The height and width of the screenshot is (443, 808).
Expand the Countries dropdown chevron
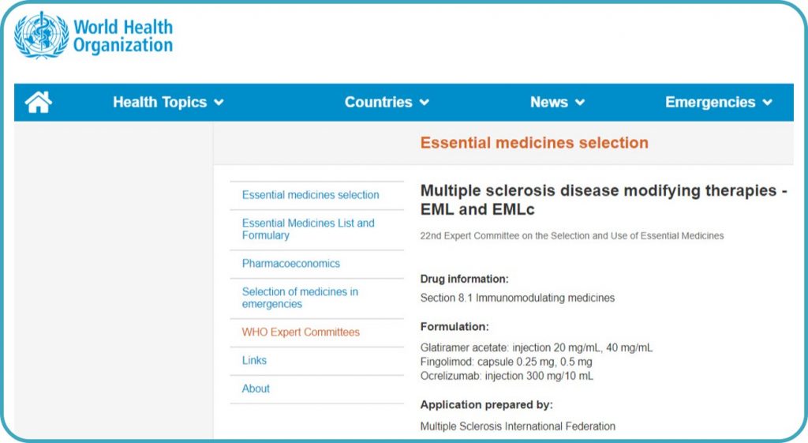(425, 103)
